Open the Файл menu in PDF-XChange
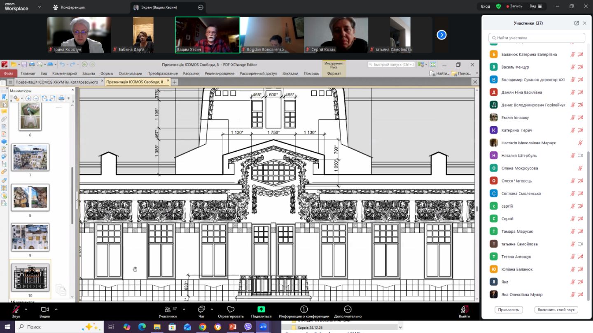Image resolution: width=593 pixels, height=333 pixels. [8, 74]
